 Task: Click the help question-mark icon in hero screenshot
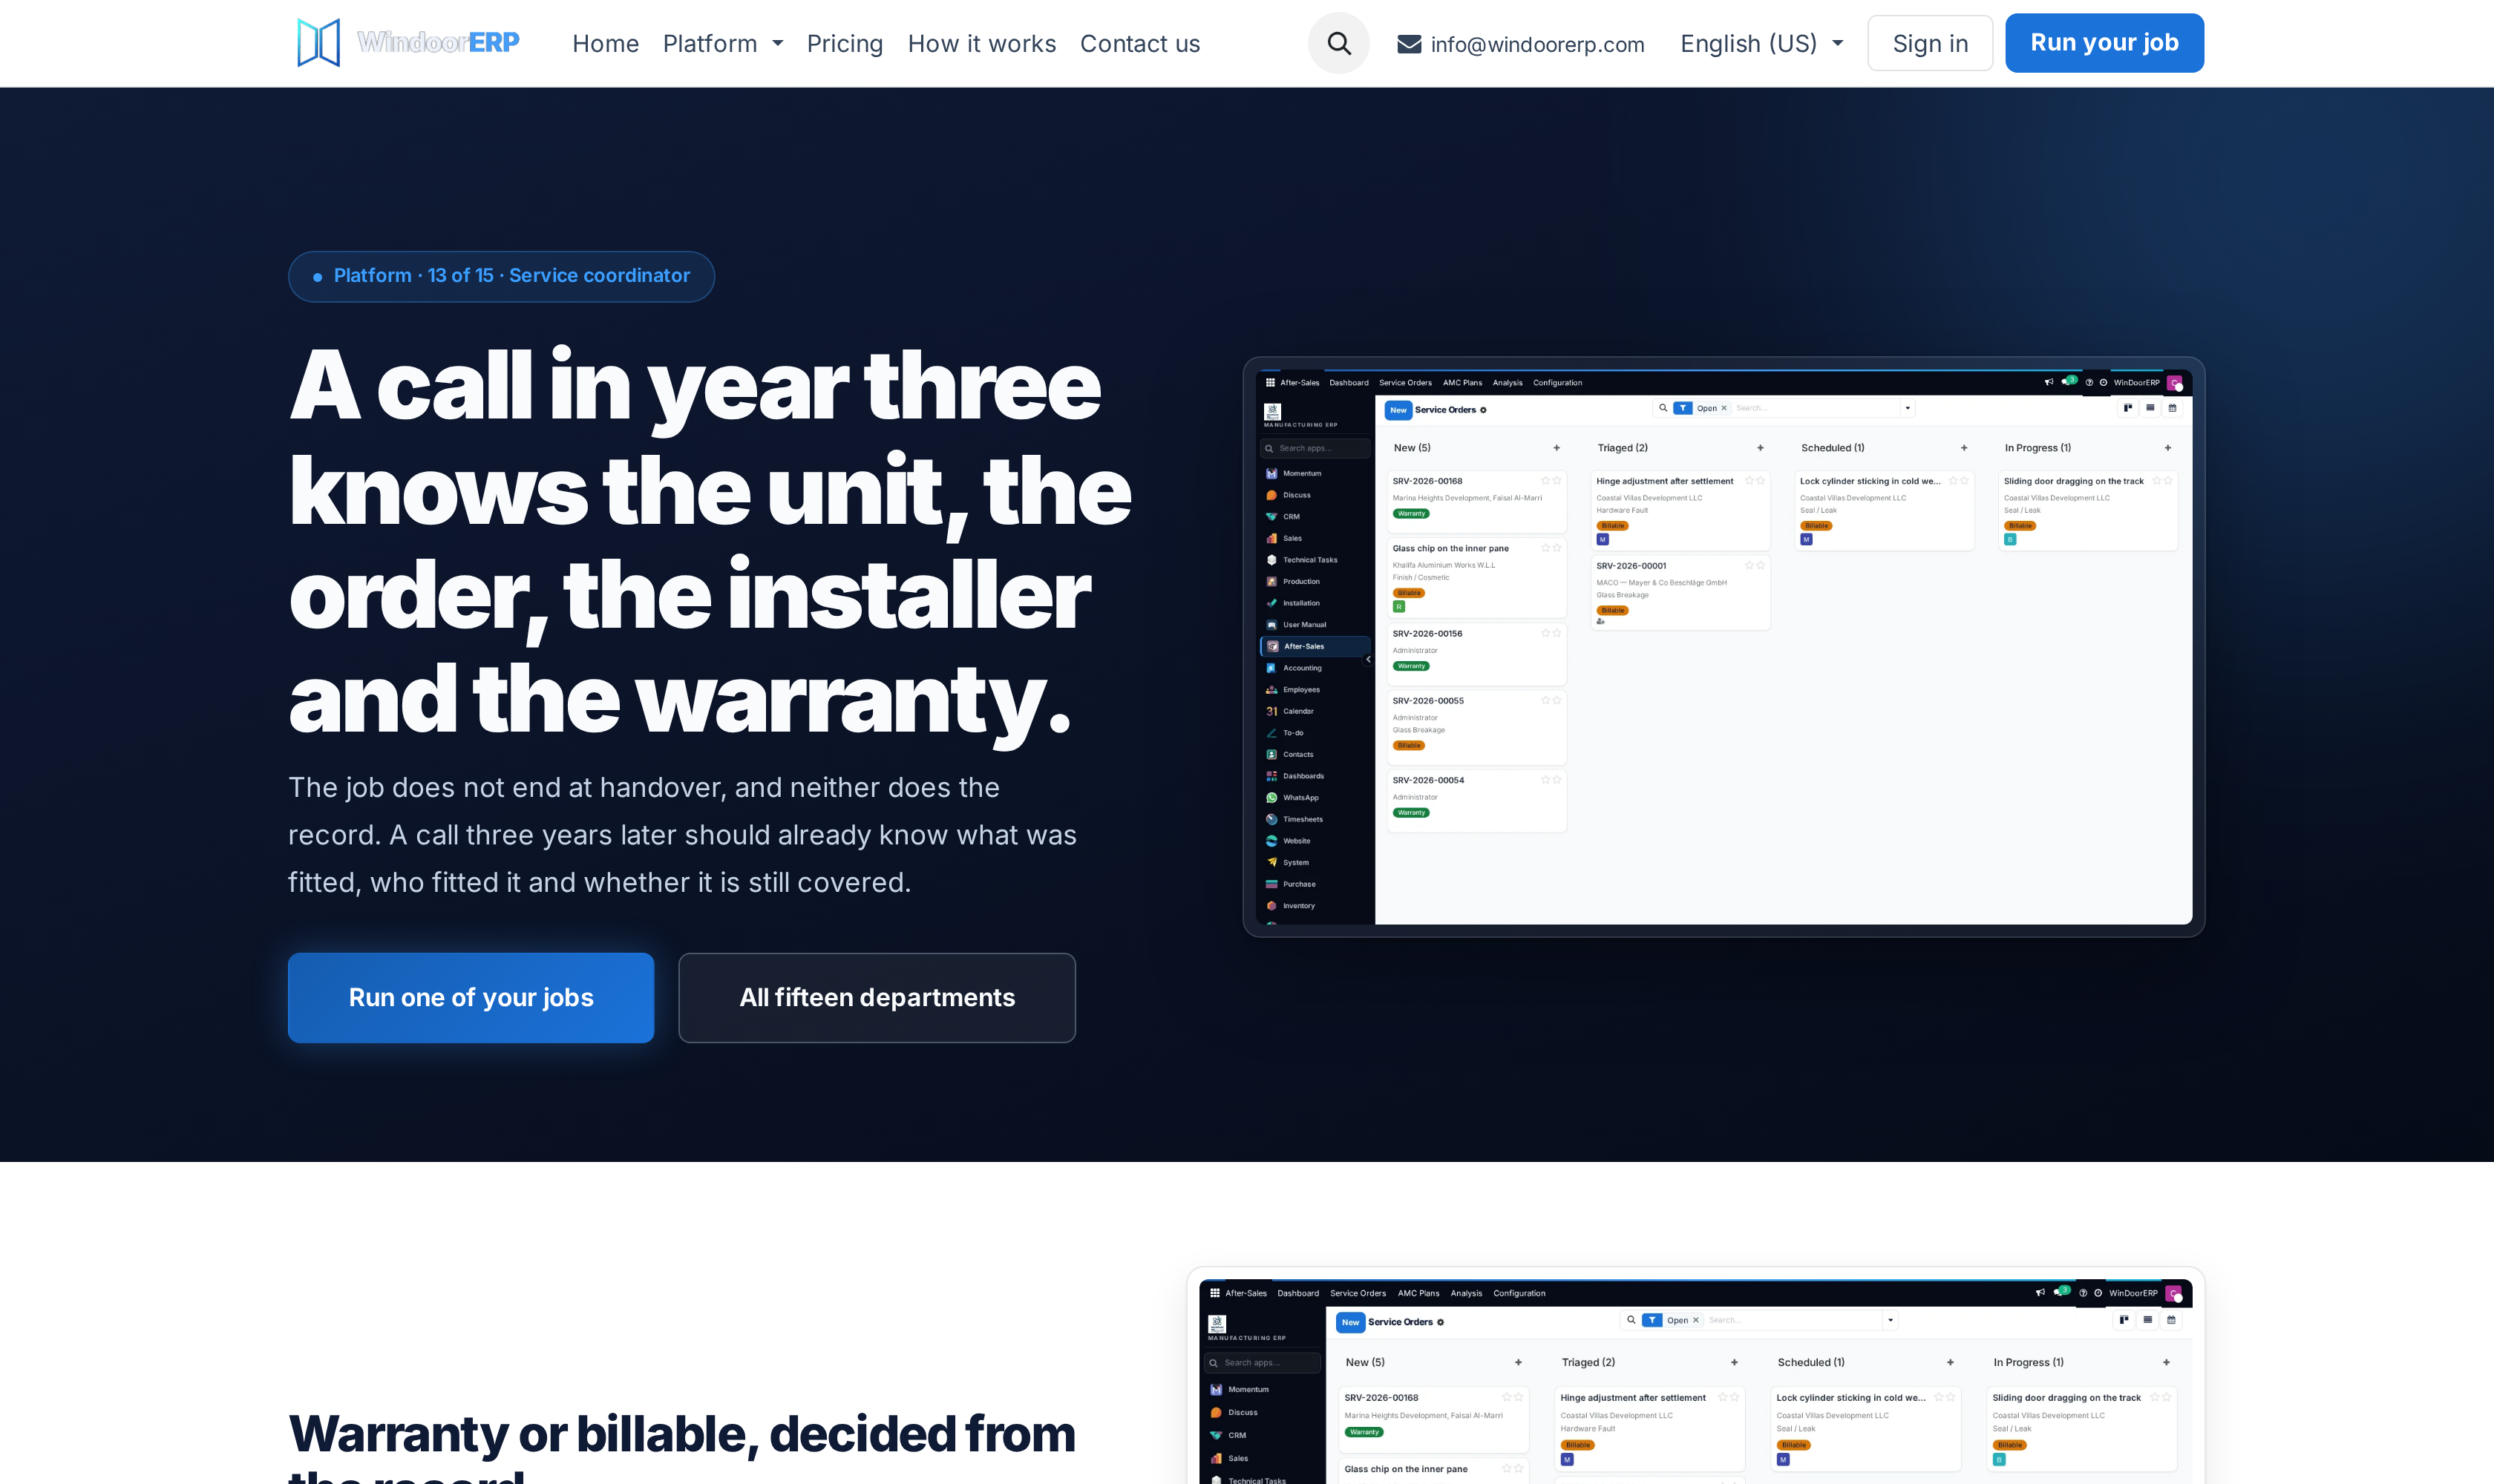(x=2089, y=382)
